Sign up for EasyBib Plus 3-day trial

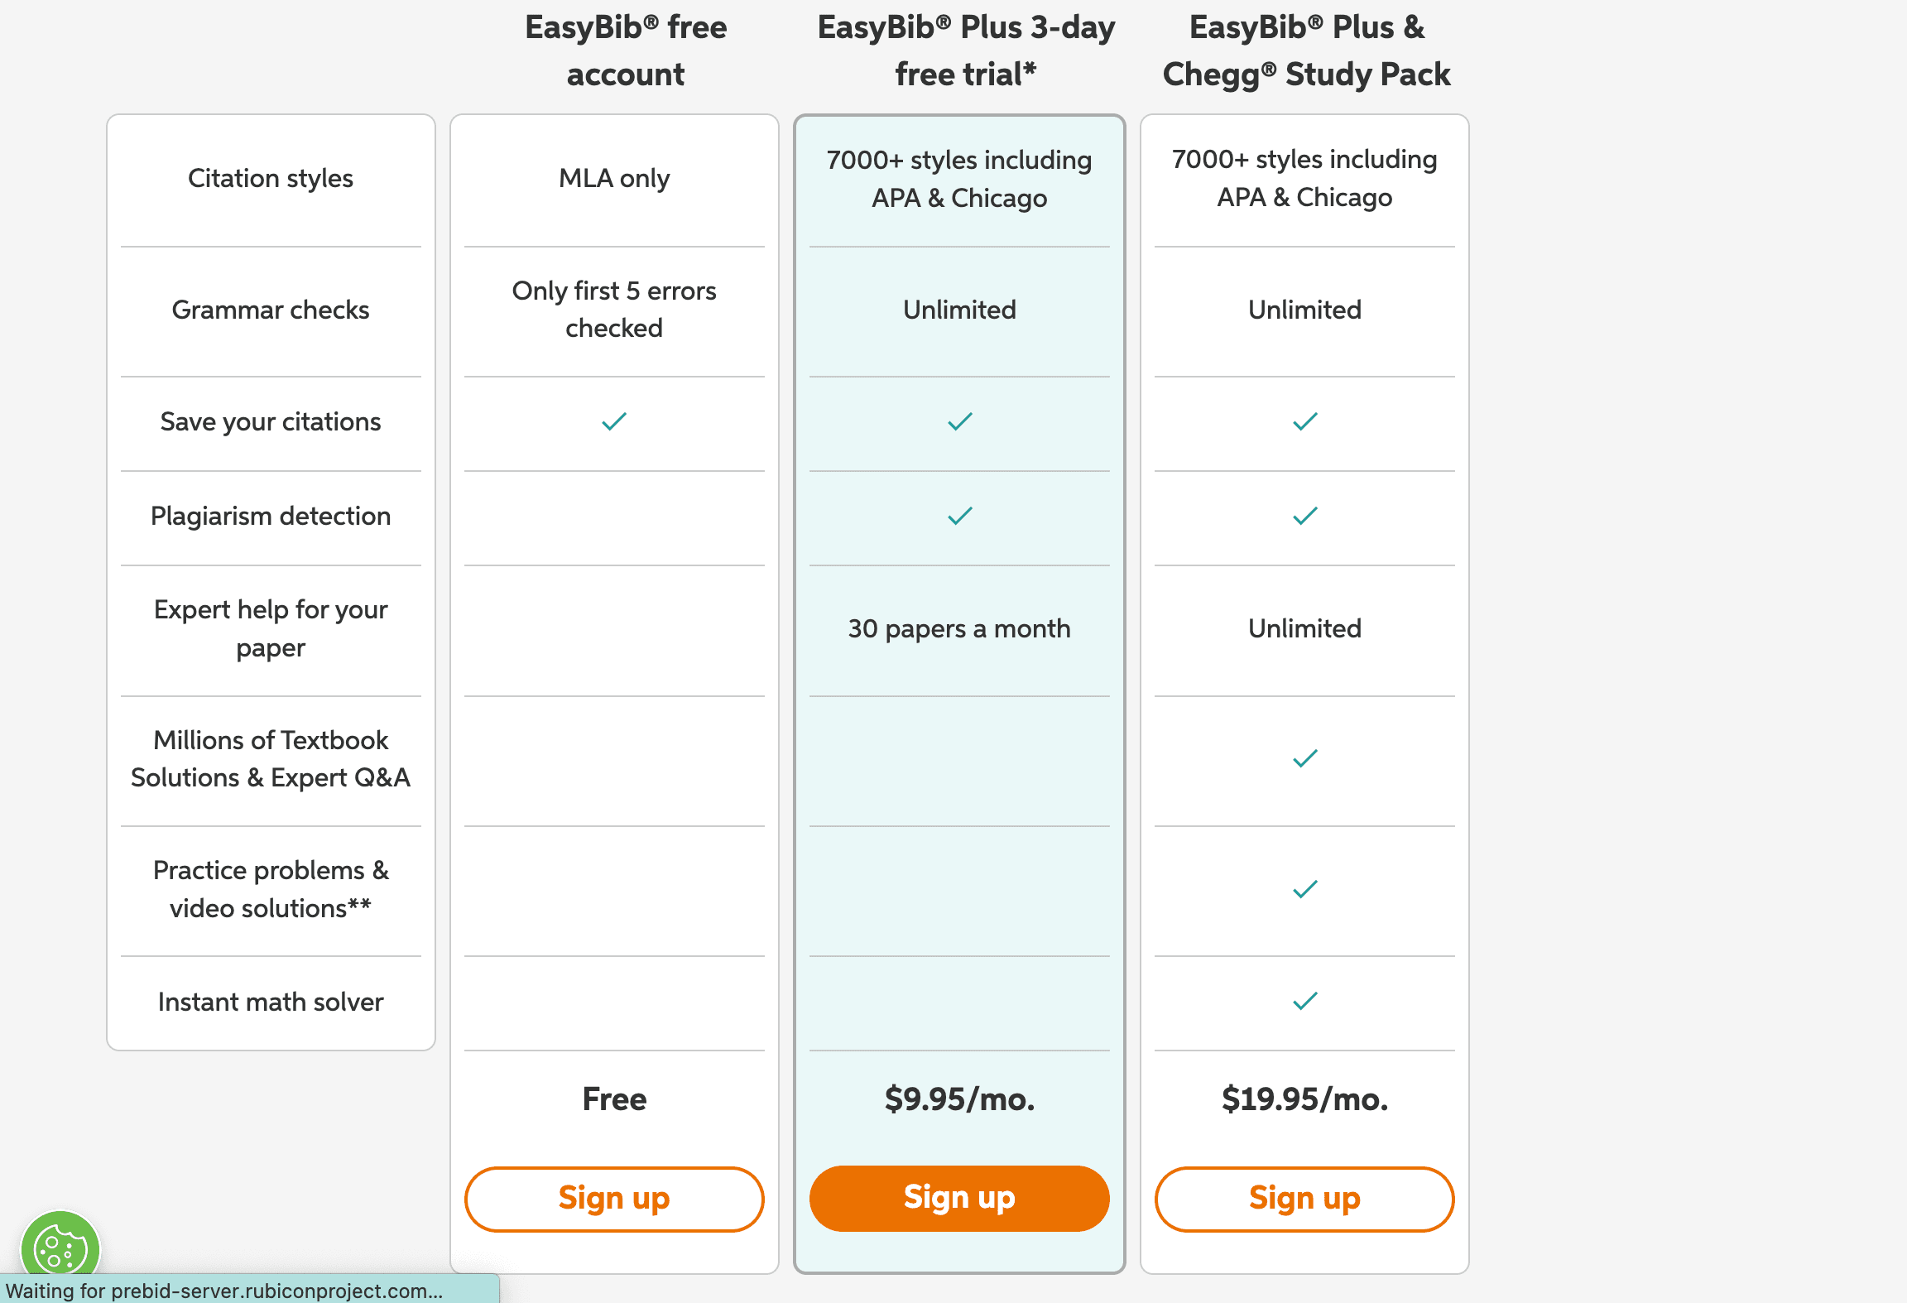click(x=959, y=1199)
